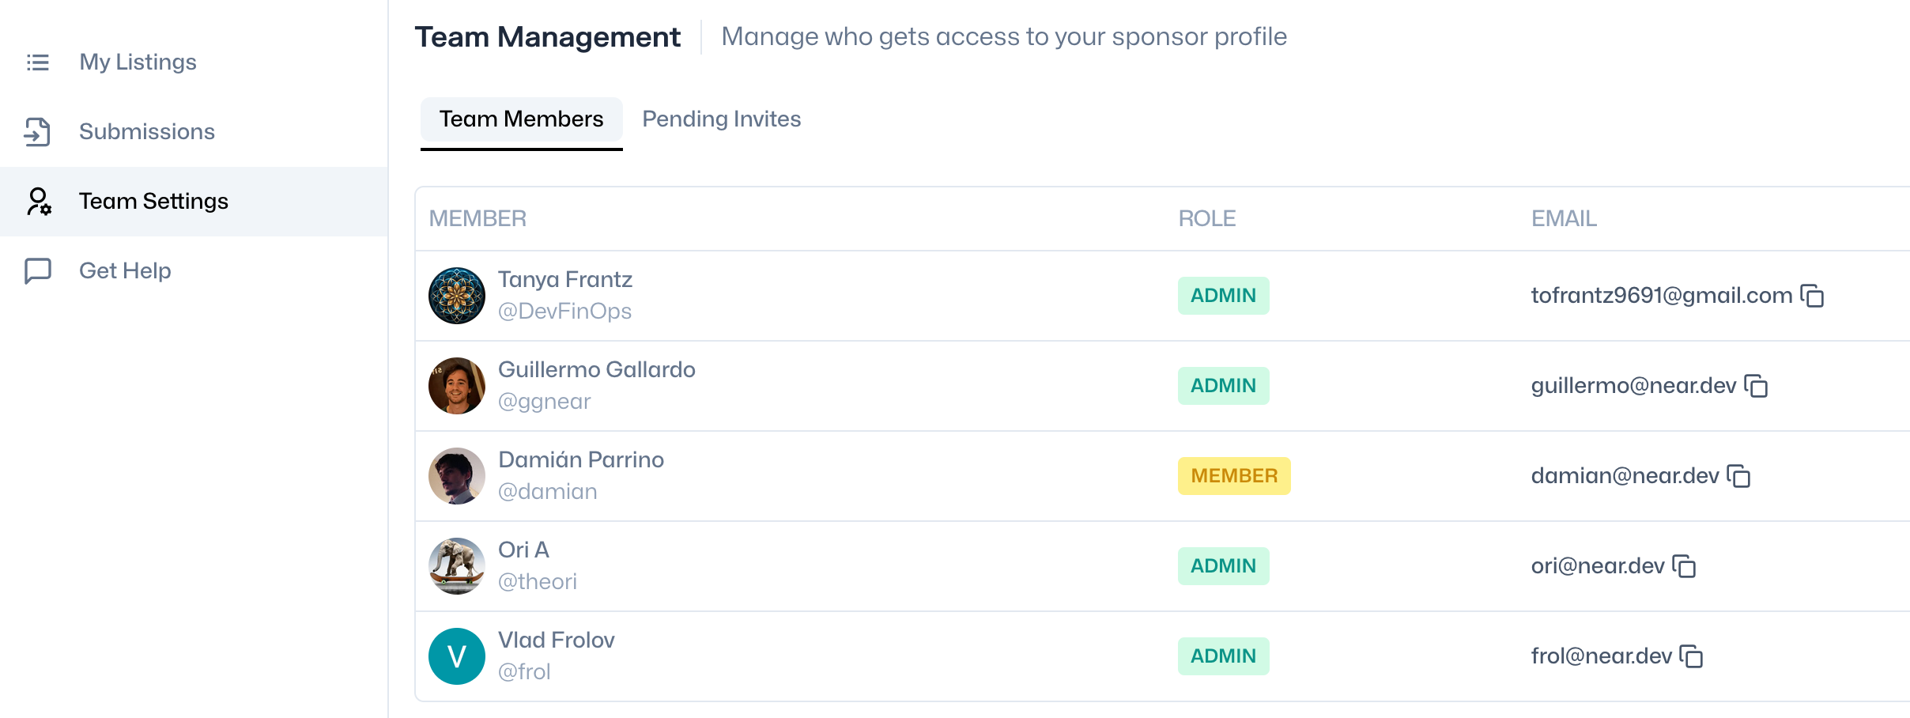This screenshot has height=718, width=1910.
Task: Click Vlad Frolov's teal V avatar
Action: tap(457, 656)
